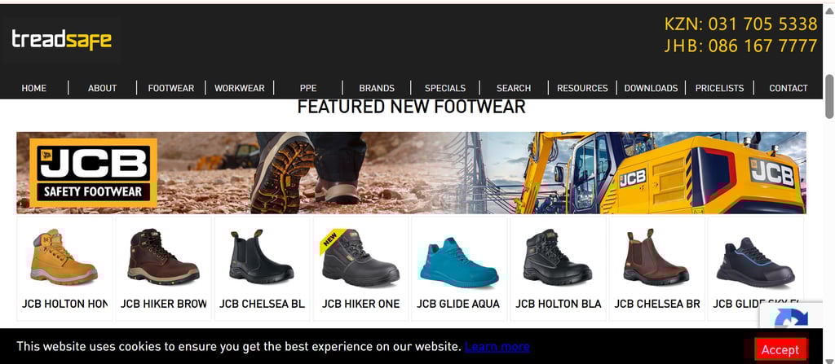
Task: Expand the RESOURCES navigation menu
Action: tap(582, 88)
